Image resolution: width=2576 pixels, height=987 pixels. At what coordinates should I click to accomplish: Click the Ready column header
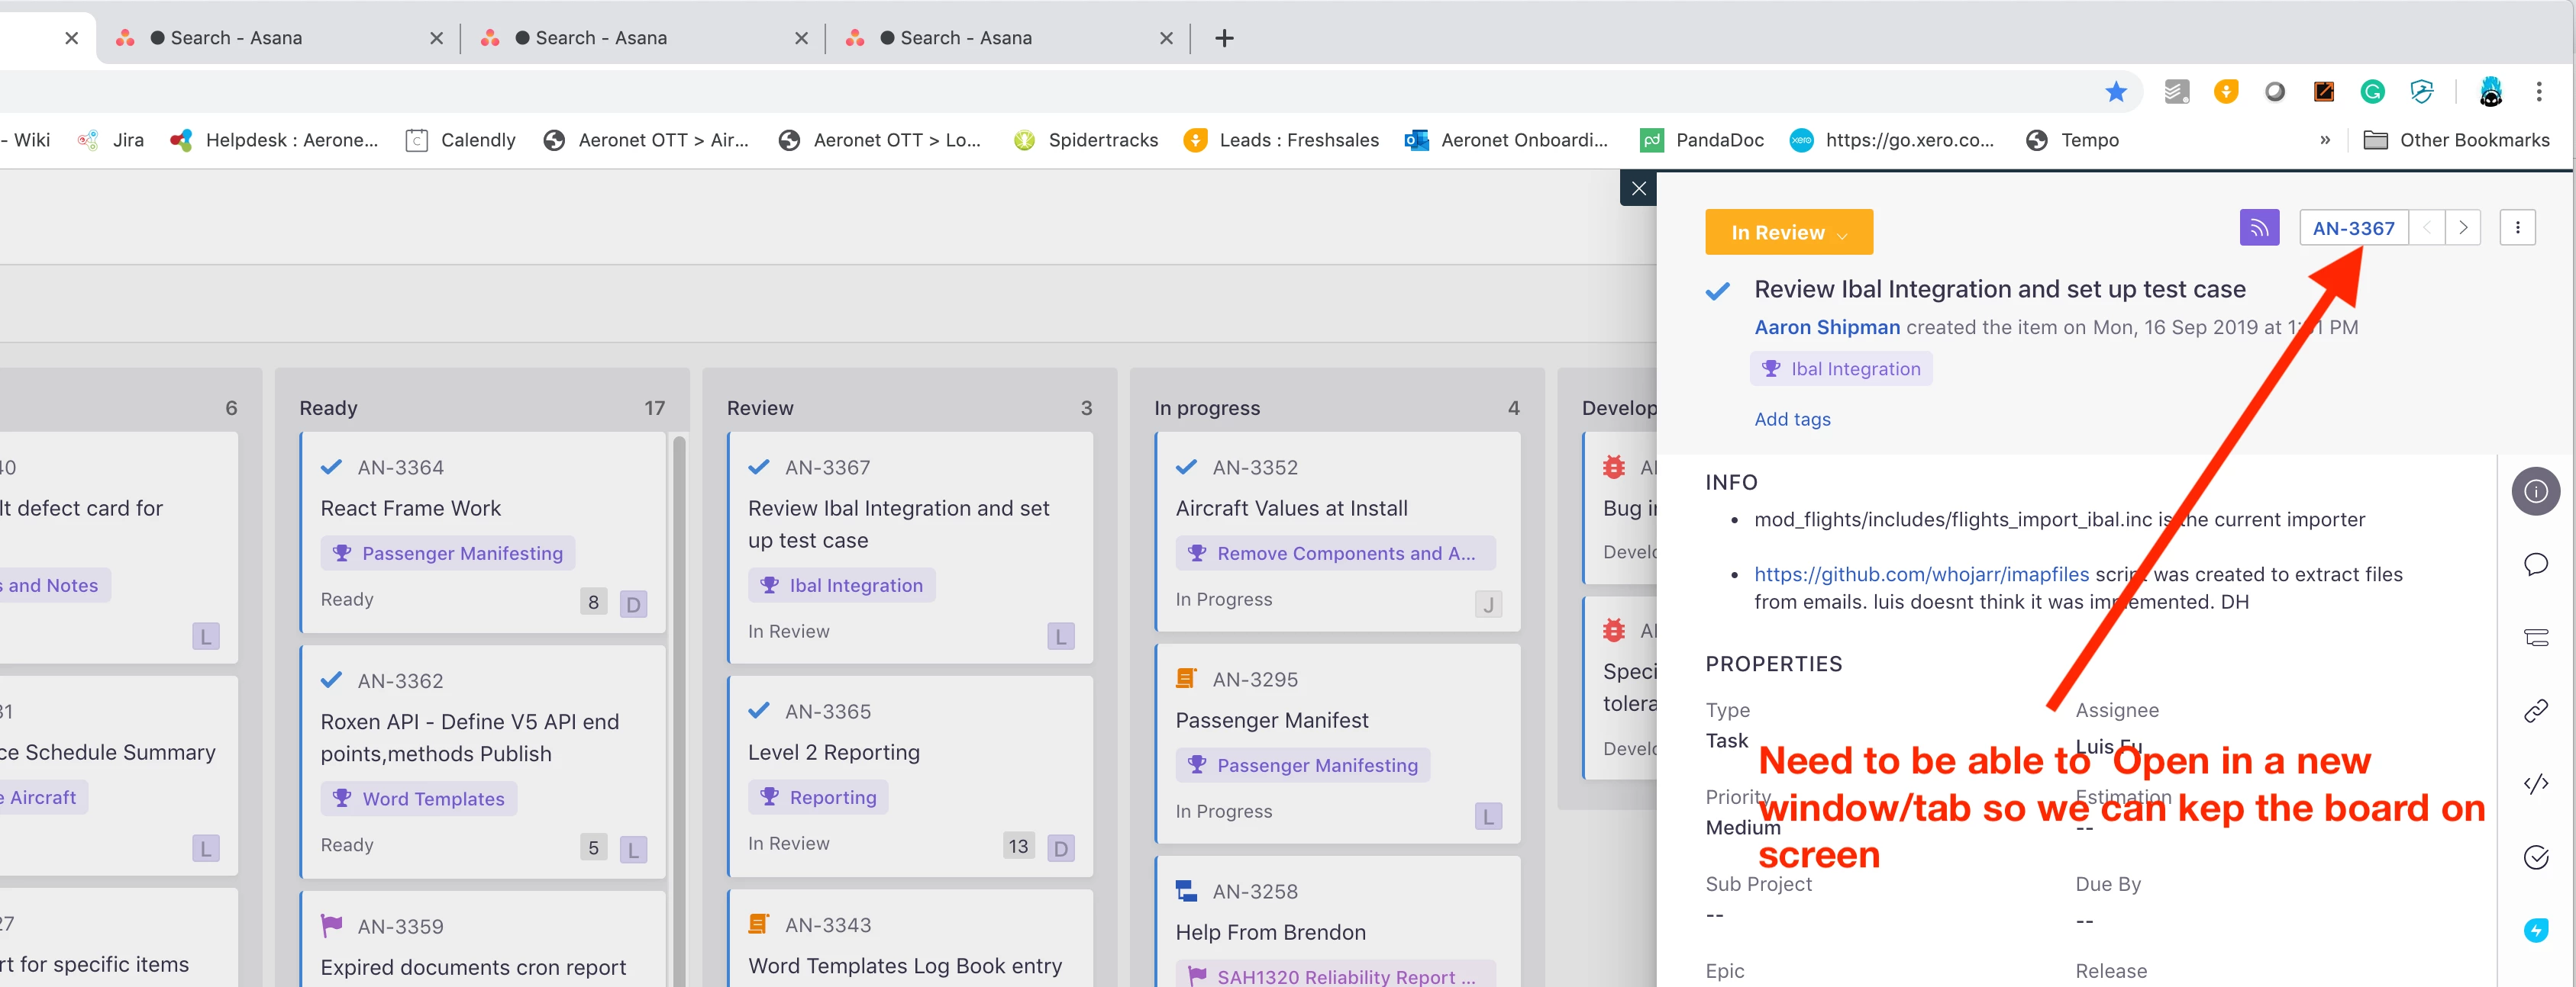(x=328, y=407)
